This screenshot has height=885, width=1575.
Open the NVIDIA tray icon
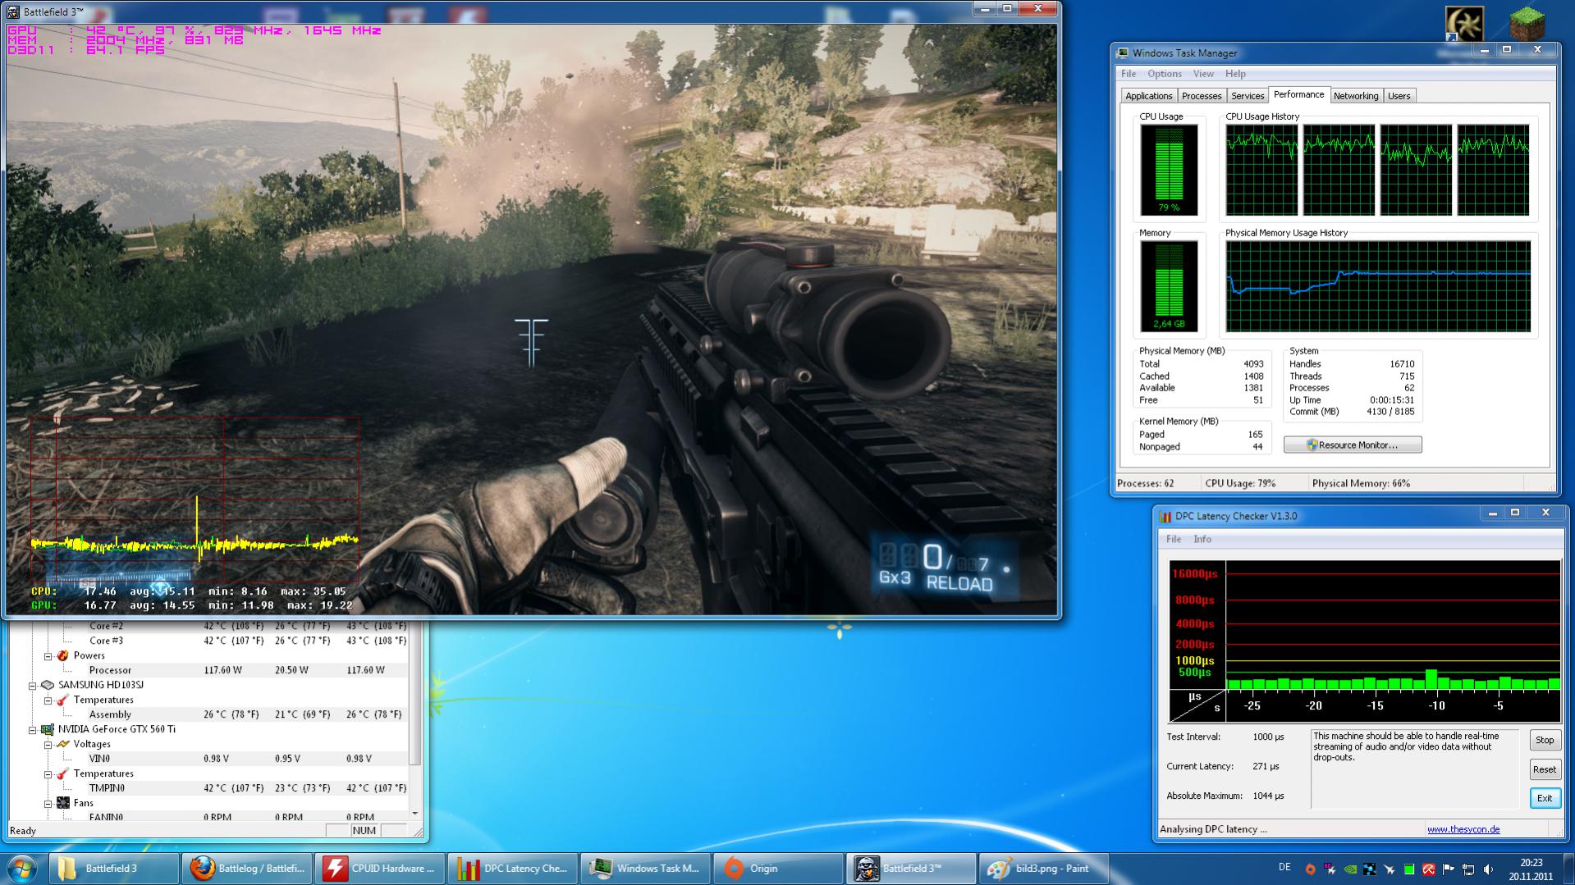click(x=1350, y=869)
